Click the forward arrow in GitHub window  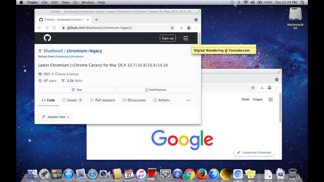[x=47, y=27]
